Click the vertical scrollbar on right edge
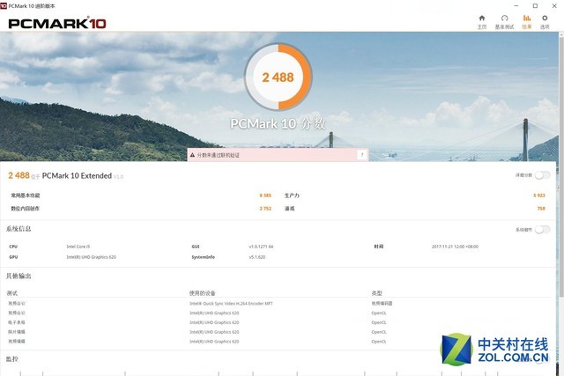 click(561, 166)
